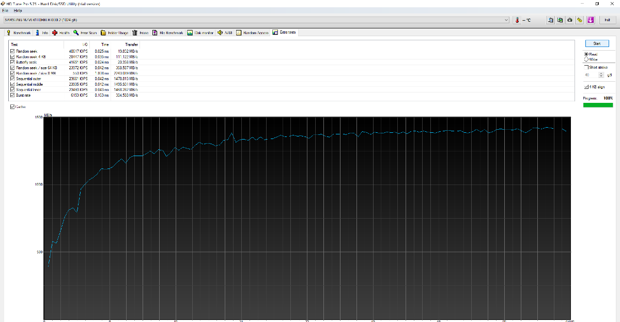The image size is (620, 322).
Task: Switch to the Disk monitor tab
Action: tap(200, 33)
